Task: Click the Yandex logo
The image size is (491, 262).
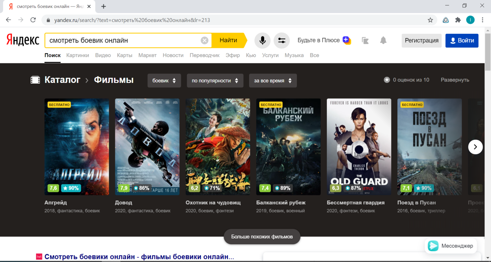Action: pos(23,40)
